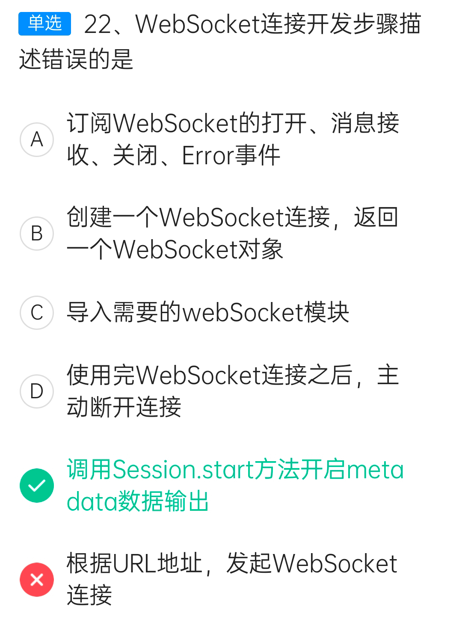Select radio option C circle
This screenshot has height=628, width=462.
point(37,312)
